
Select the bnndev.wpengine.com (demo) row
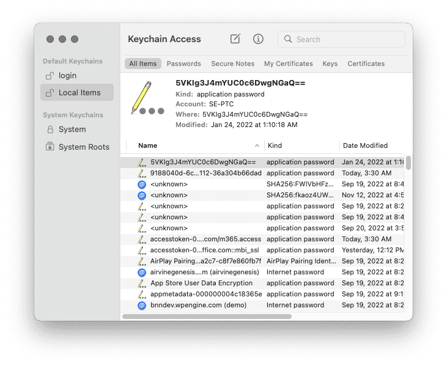tap(262, 306)
